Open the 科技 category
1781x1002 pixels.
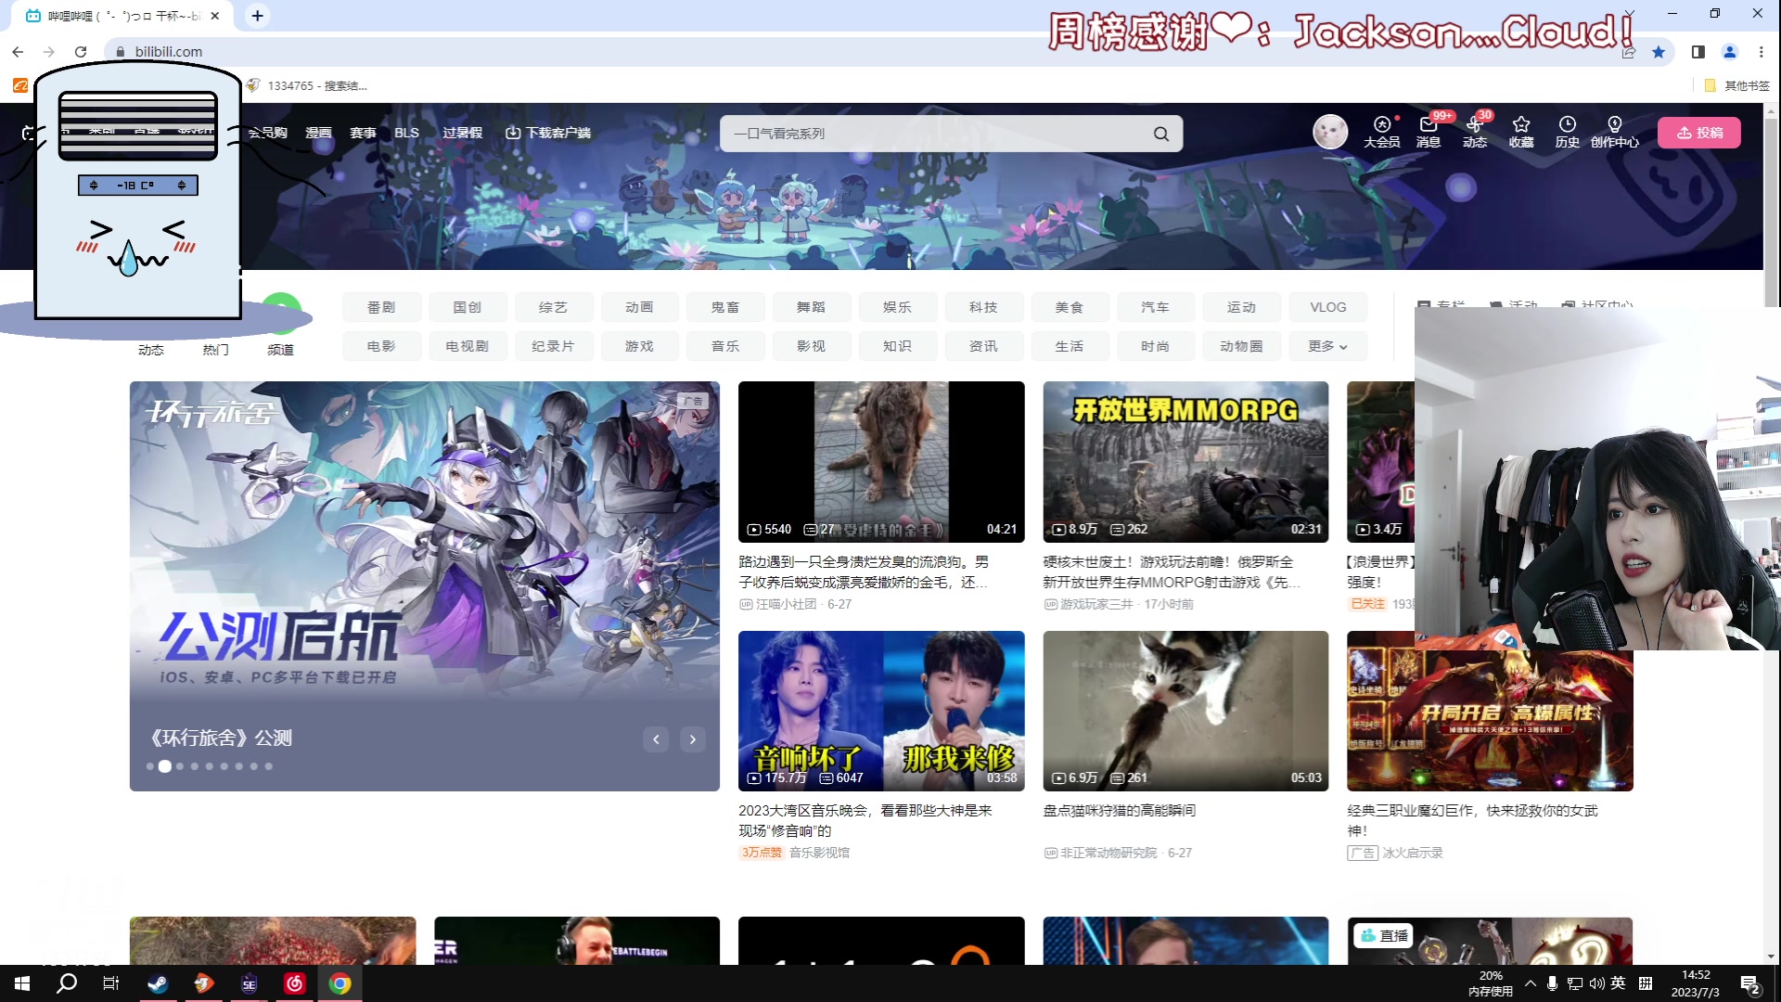983,307
